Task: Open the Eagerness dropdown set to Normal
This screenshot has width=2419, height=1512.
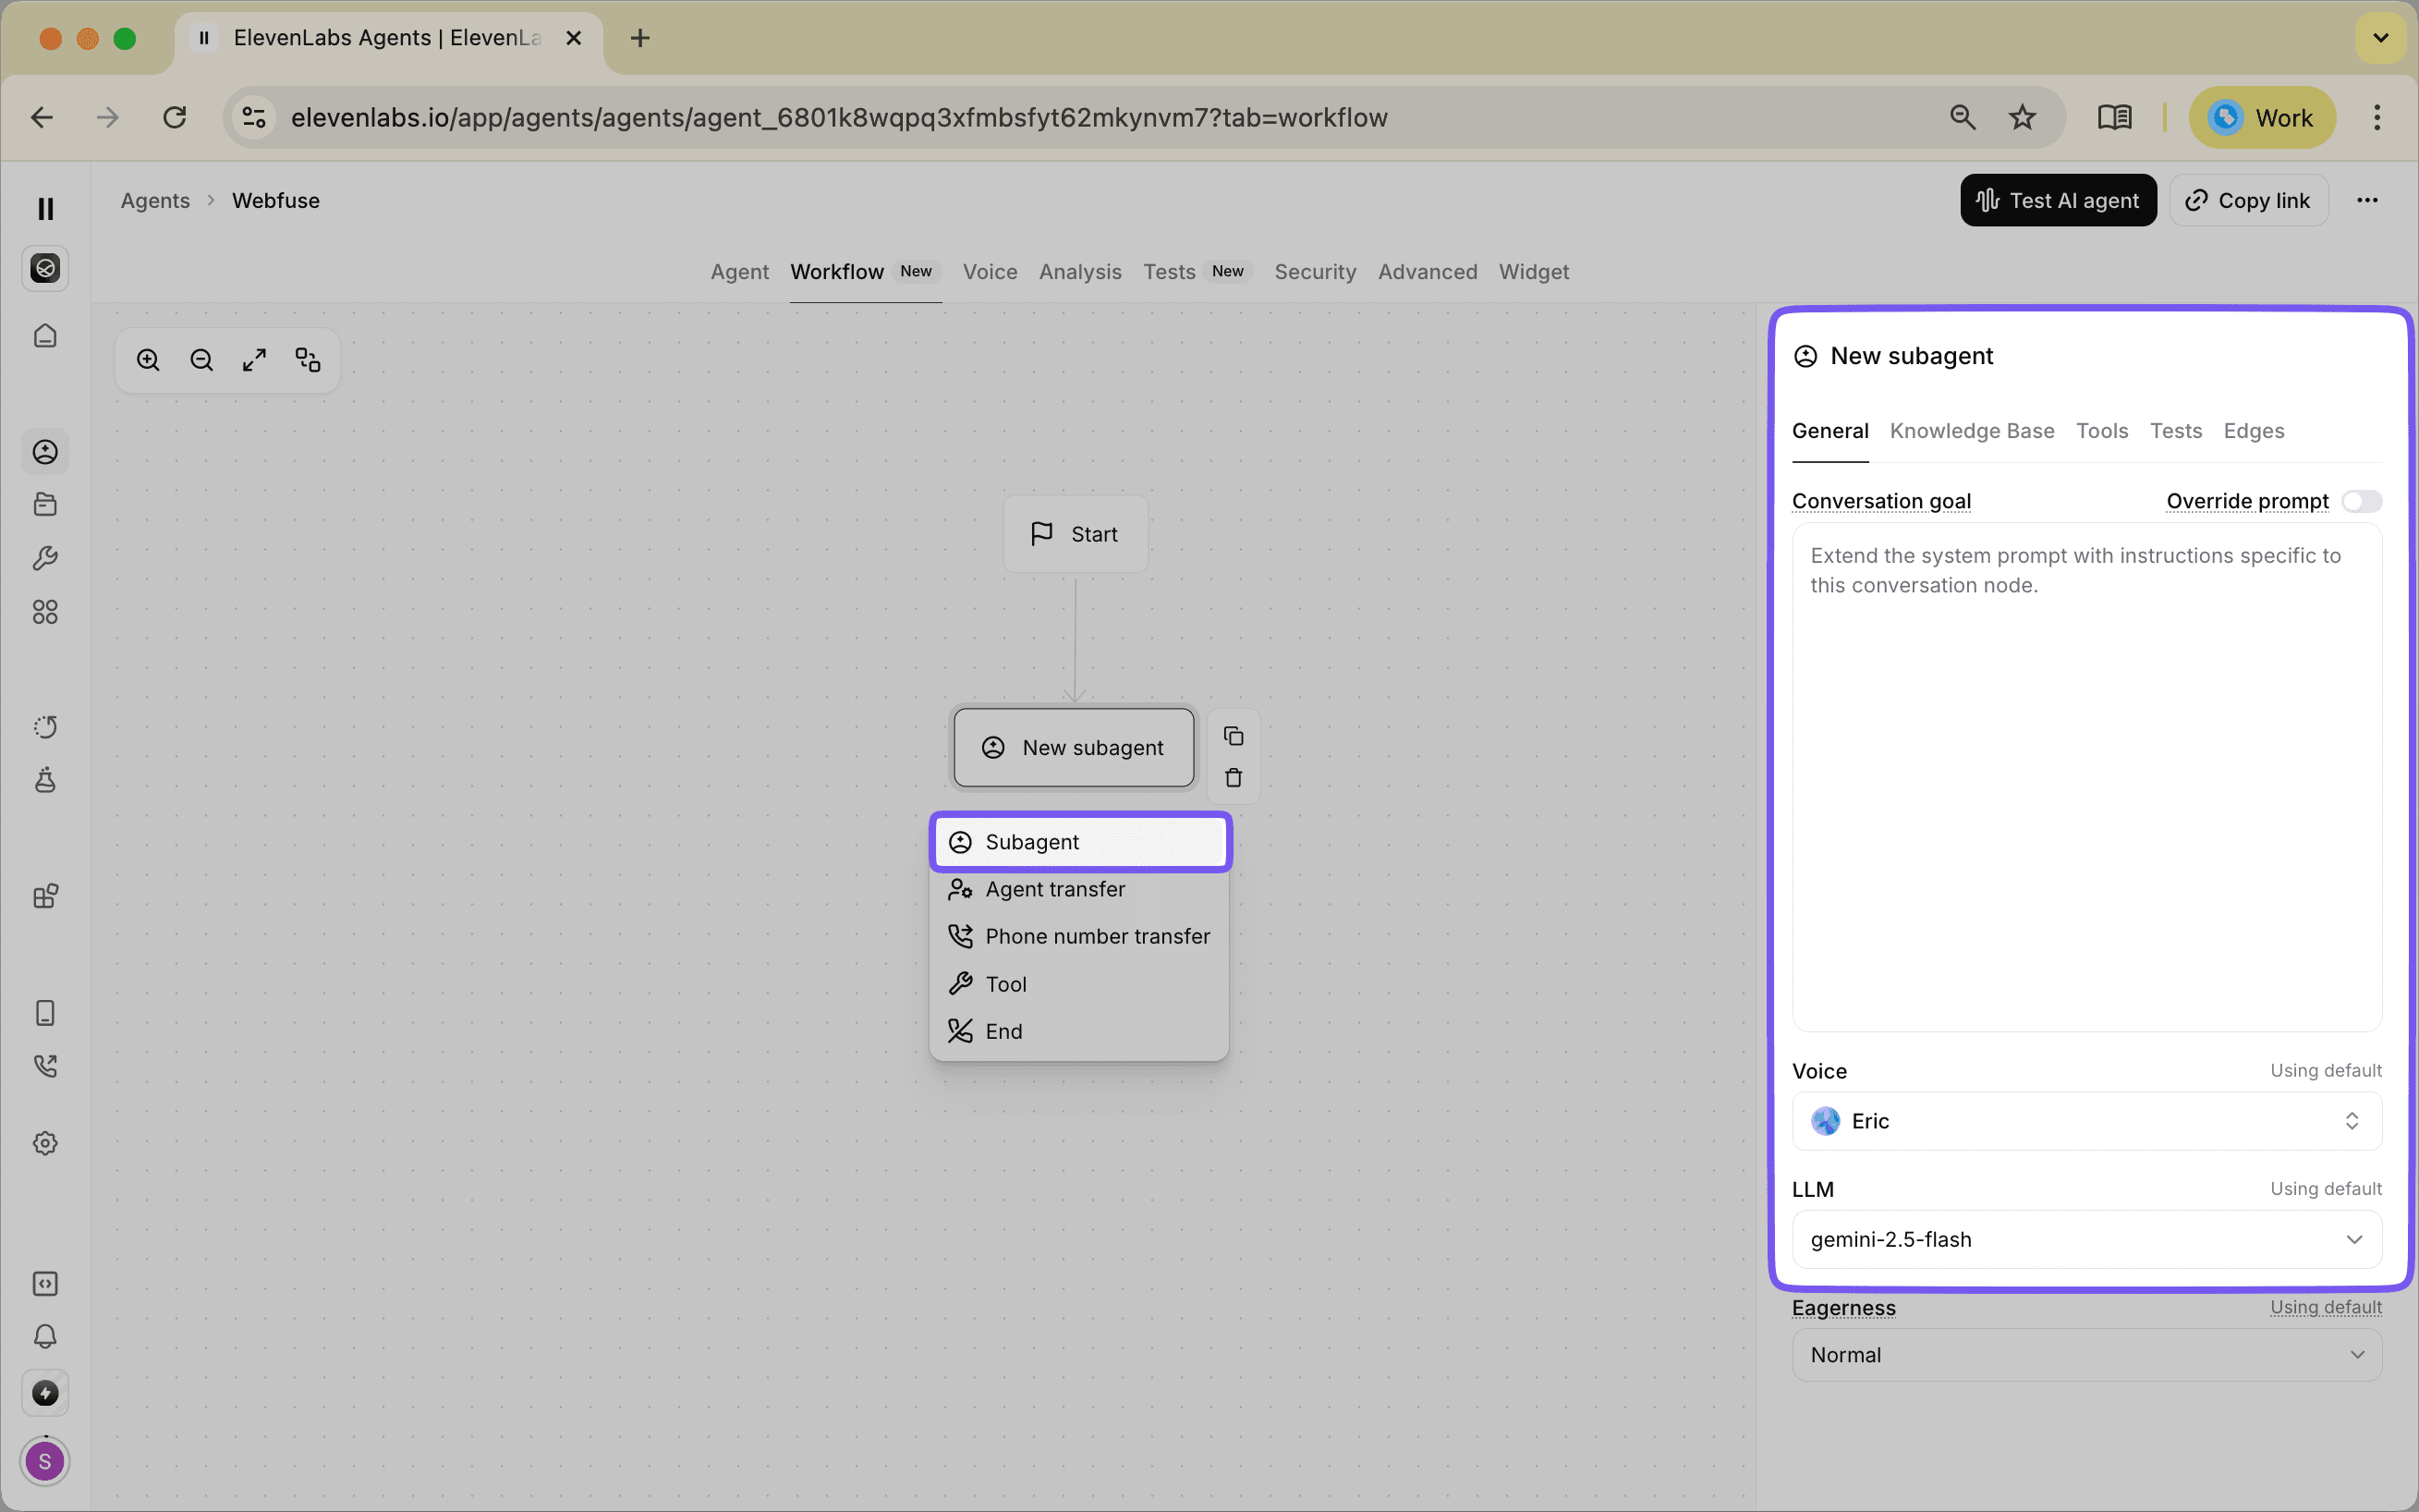Action: pyautogui.click(x=2086, y=1355)
